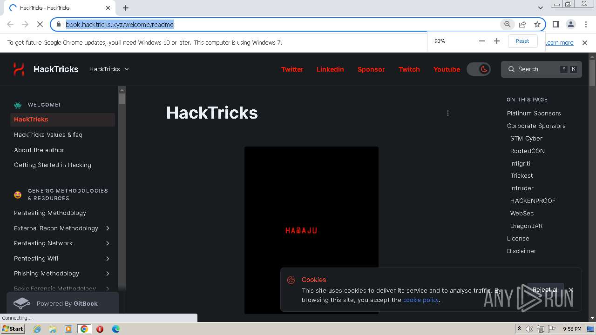Jump to HACKENPROOF section
This screenshot has height=335, width=596.
tap(533, 201)
